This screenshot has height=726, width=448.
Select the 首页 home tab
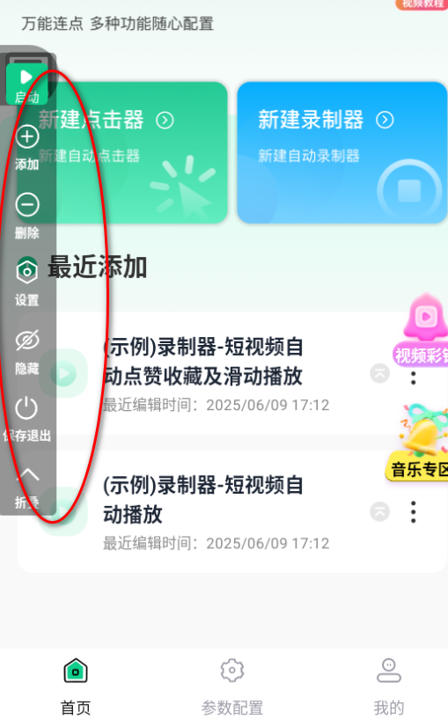(76, 687)
